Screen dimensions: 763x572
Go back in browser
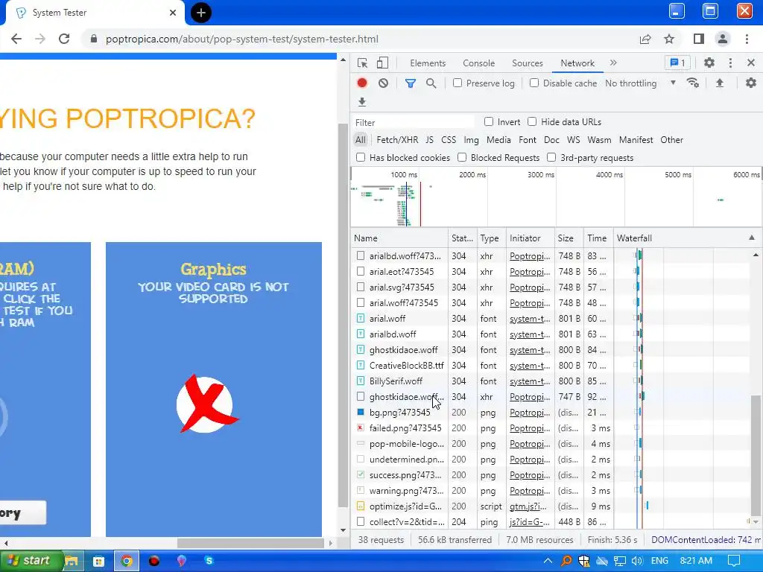click(16, 39)
